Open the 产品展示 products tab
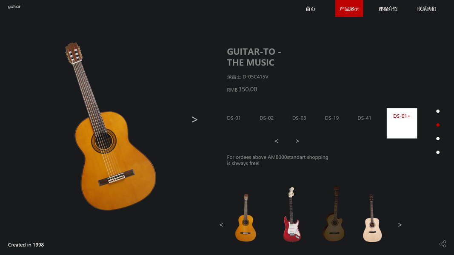The image size is (454, 255). 349,8
